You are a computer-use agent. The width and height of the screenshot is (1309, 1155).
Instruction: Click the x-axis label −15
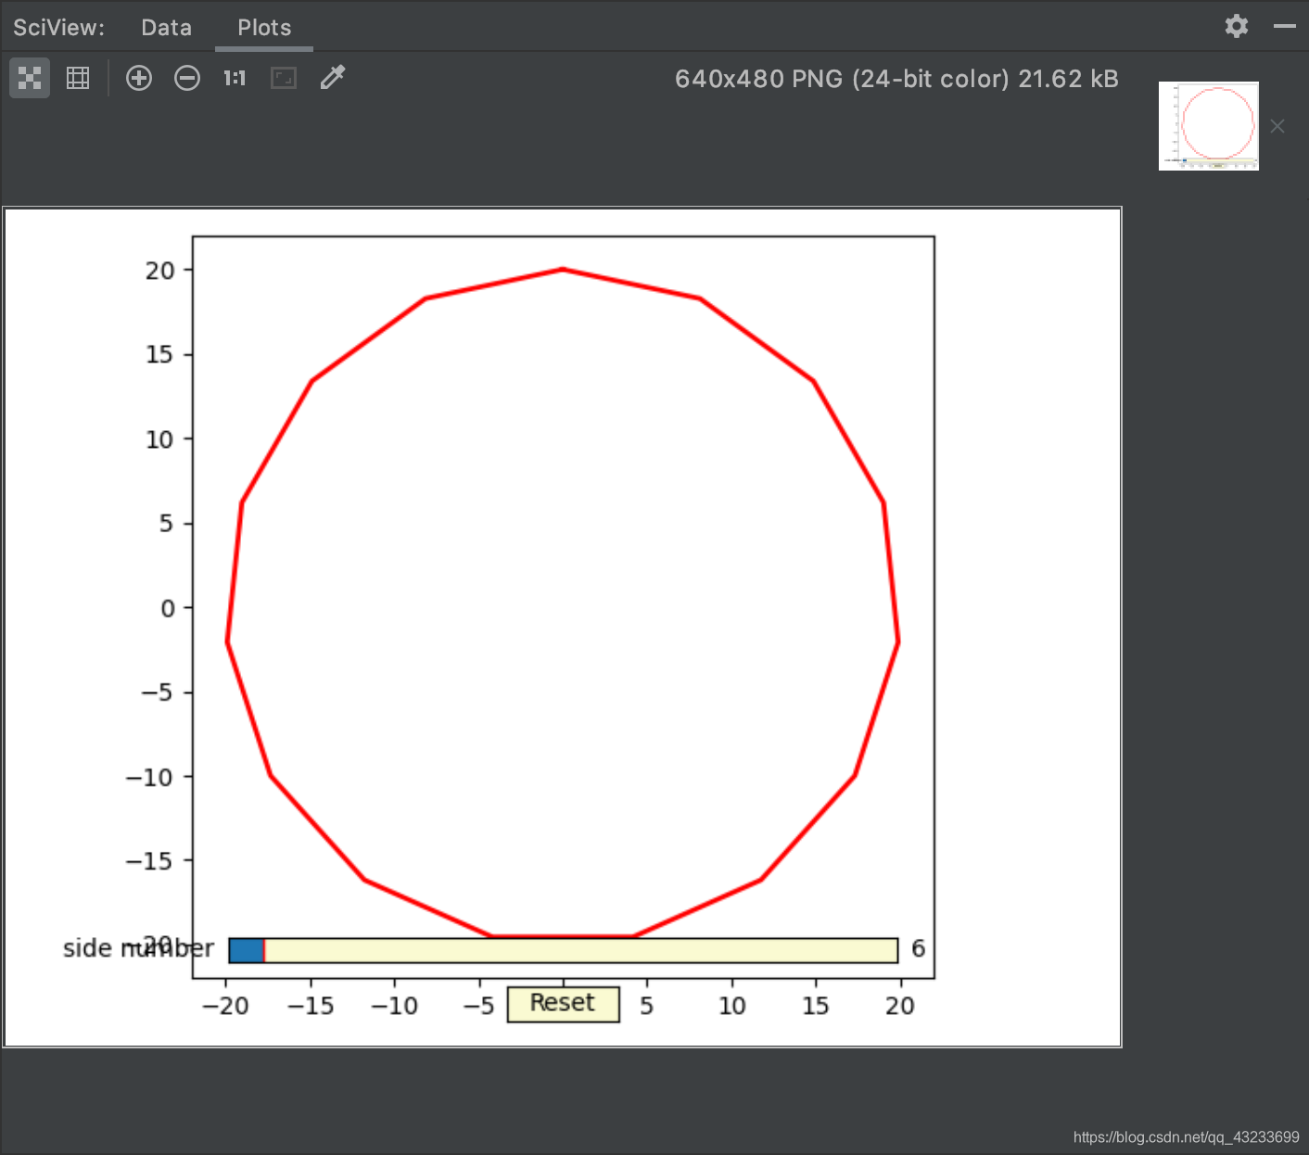coord(311,1006)
